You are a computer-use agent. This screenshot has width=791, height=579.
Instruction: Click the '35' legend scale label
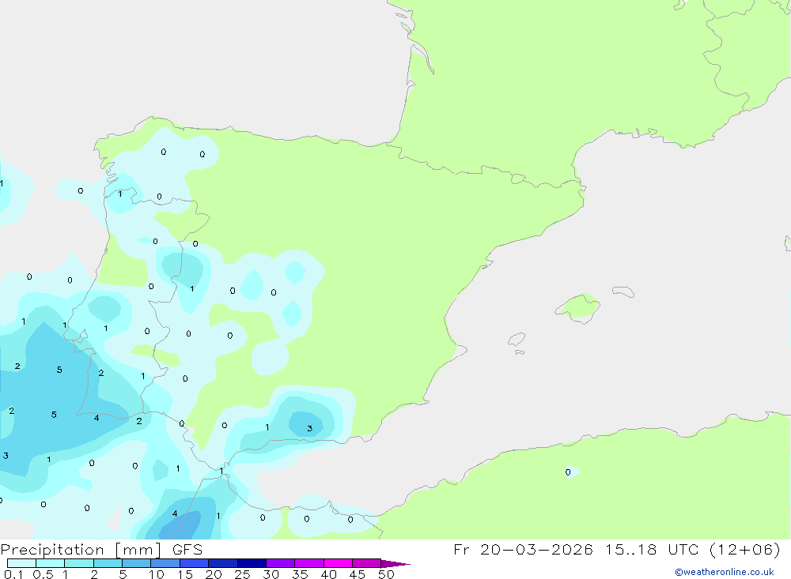coord(300,574)
